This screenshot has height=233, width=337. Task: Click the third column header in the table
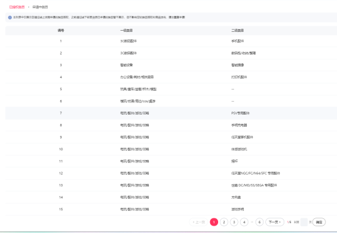pos(238,31)
